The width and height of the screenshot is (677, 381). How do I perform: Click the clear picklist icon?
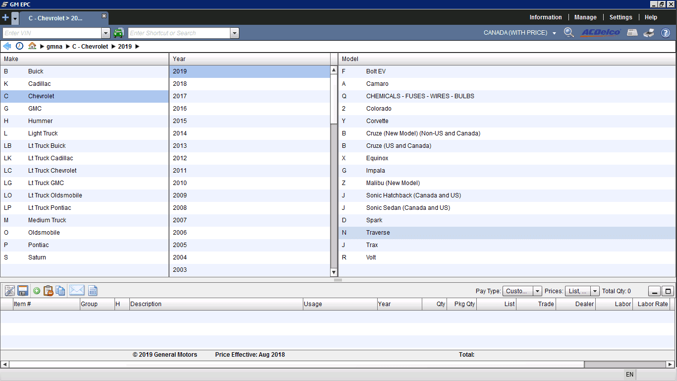click(x=9, y=291)
